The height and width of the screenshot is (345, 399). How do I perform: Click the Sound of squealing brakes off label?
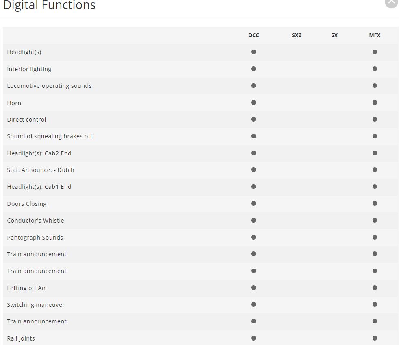pyautogui.click(x=50, y=136)
